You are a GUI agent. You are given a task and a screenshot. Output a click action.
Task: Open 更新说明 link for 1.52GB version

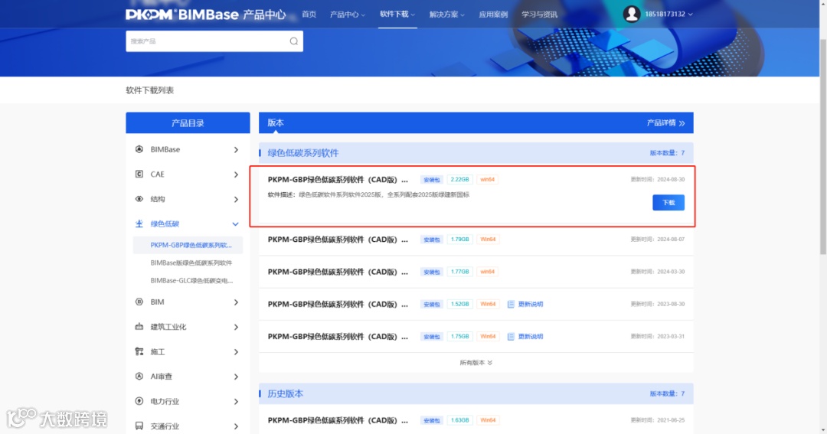tap(530, 305)
